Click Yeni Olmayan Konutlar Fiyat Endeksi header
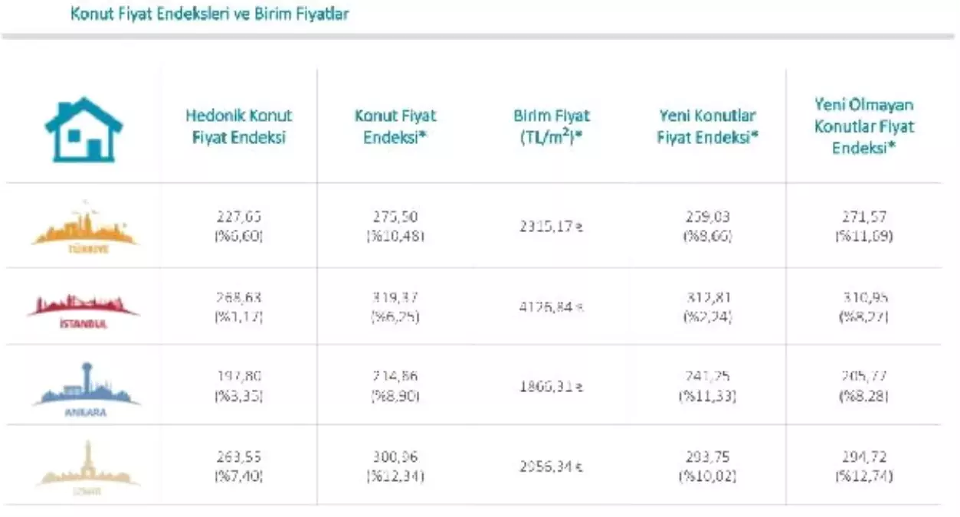Image resolution: width=960 pixels, height=517 pixels. point(864,126)
